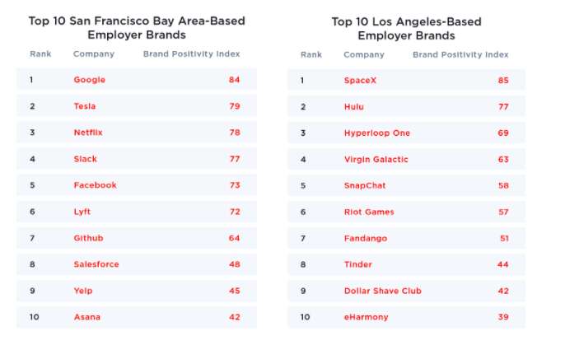Select SpaceX's score of 85
The width and height of the screenshot is (565, 345).
tap(503, 80)
